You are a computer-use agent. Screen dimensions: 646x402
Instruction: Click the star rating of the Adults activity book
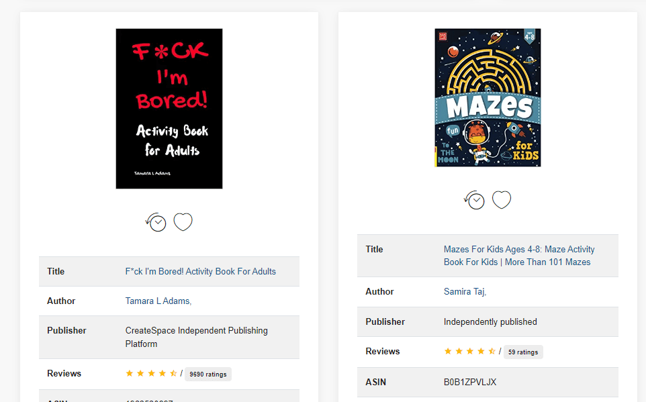click(x=151, y=374)
